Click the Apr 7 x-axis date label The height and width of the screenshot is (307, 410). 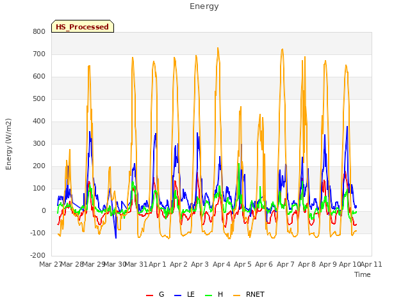[x=285, y=264]
